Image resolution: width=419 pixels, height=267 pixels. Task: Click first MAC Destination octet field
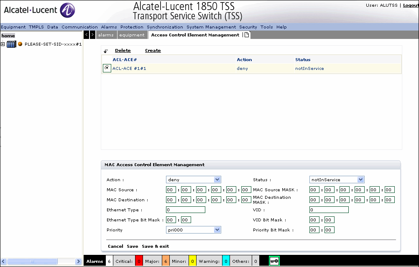[x=171, y=200]
